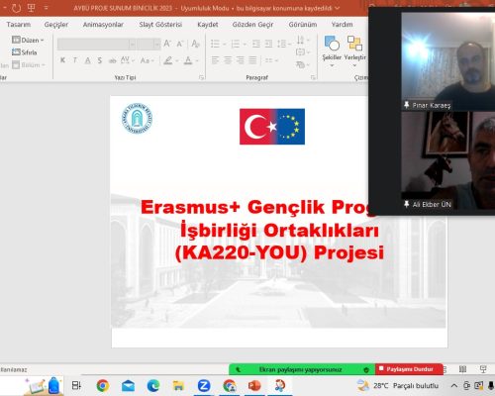Open the font size combo box

click(x=148, y=44)
